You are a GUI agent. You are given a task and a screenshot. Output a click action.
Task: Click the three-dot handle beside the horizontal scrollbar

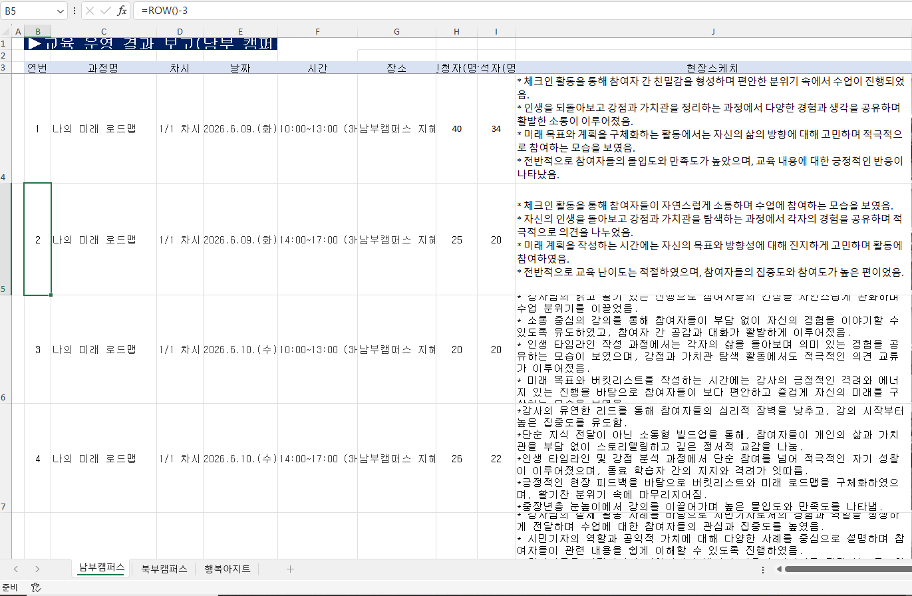[762, 569]
